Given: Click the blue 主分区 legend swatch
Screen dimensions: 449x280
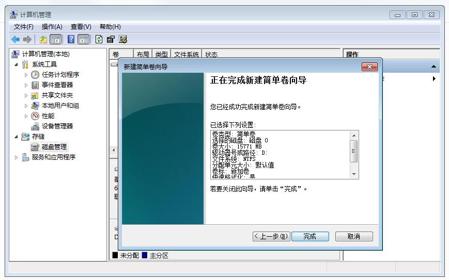Looking at the screenshot, I should point(145,255).
